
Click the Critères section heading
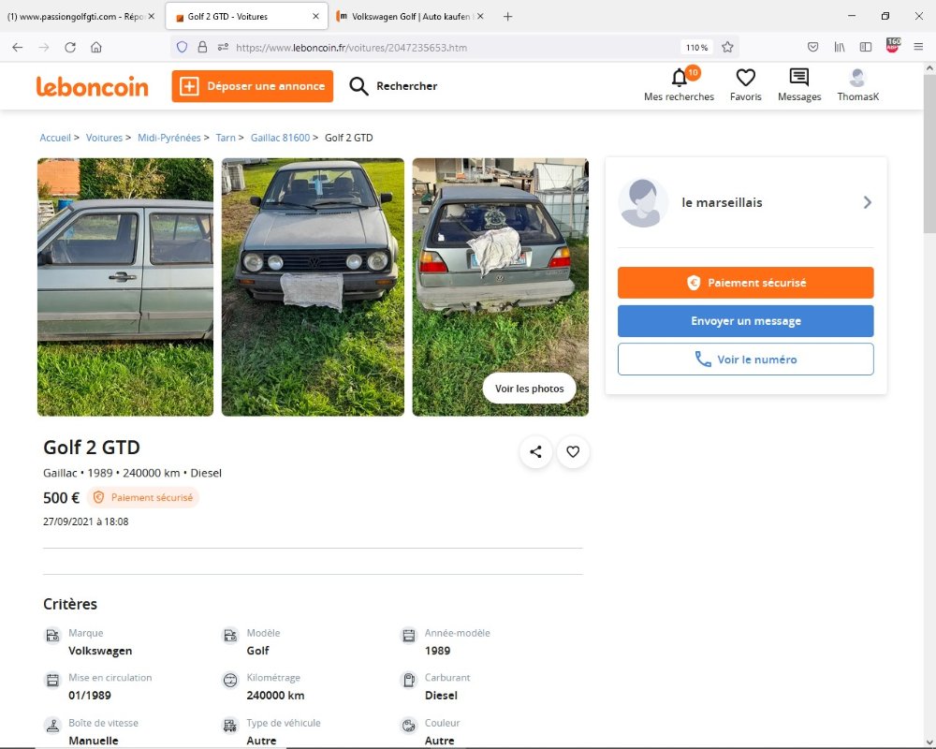[70, 604]
